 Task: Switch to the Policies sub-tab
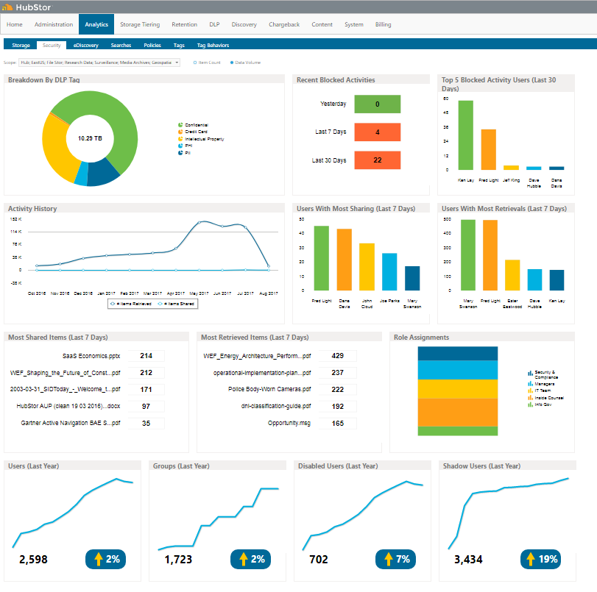(152, 46)
